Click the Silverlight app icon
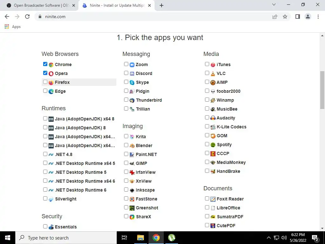325x244 pixels. [x=51, y=199]
